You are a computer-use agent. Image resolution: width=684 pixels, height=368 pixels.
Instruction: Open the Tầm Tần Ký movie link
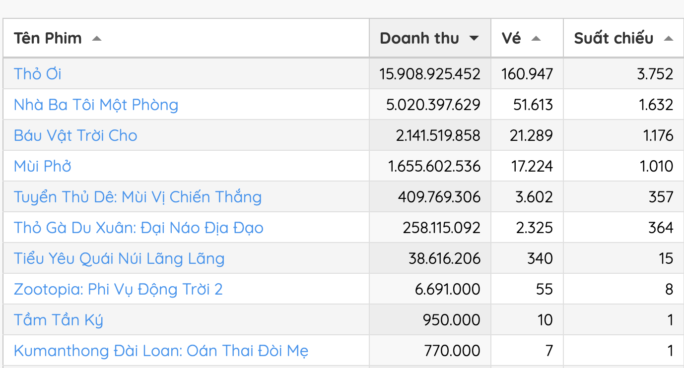click(59, 320)
